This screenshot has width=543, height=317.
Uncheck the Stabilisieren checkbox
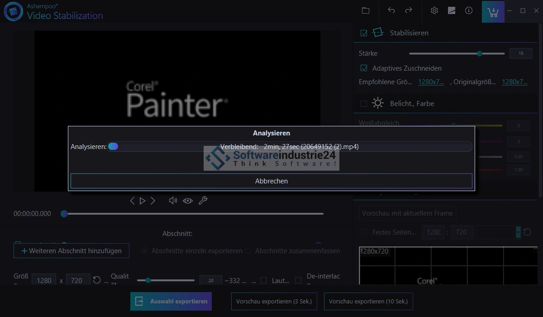pyautogui.click(x=364, y=33)
